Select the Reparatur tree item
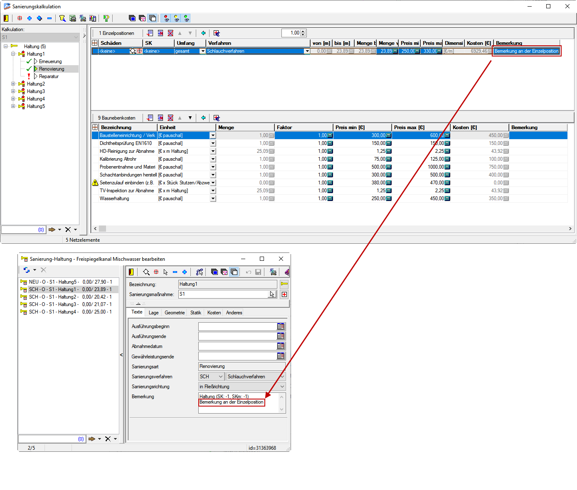The image size is (577, 490). click(49, 76)
